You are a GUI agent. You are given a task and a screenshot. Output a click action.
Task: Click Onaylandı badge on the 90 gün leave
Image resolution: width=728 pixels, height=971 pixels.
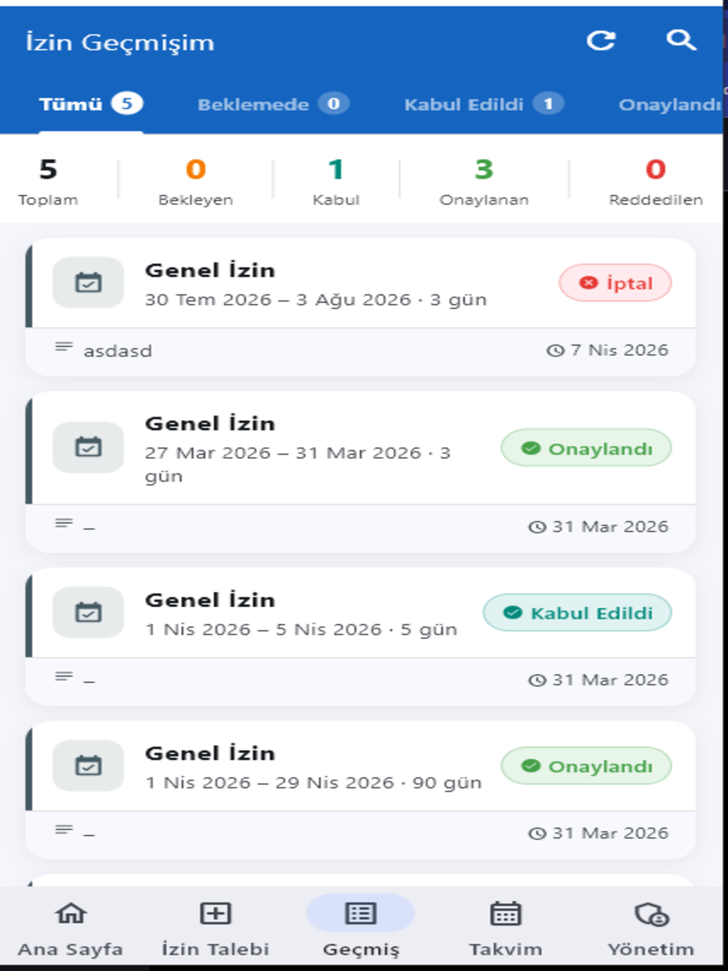click(586, 766)
